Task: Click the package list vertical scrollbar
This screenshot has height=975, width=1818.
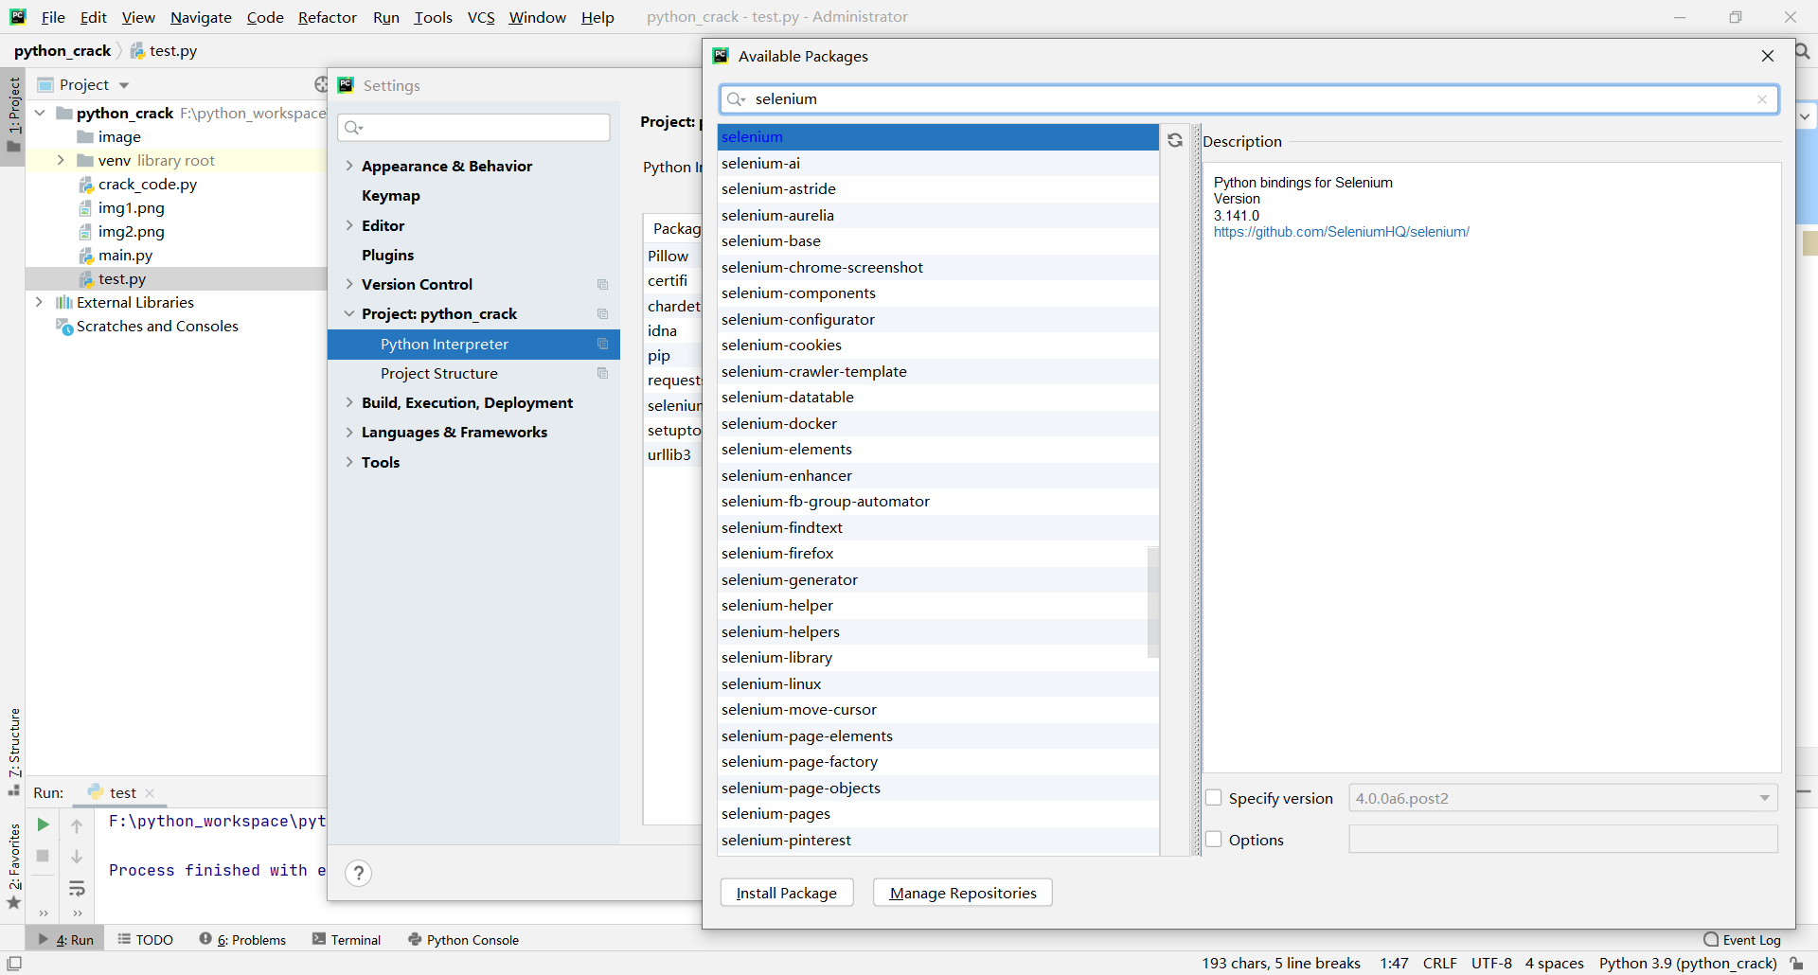Action: (1152, 601)
